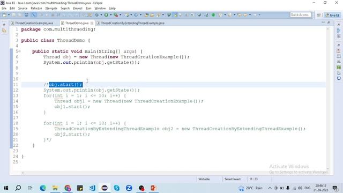343x193 pixels.
Task: Open the Help menu
Action: [112, 9]
